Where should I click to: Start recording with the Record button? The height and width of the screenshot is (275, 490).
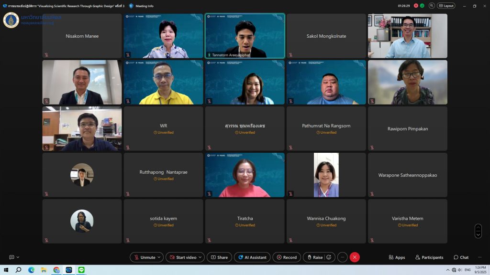286,257
